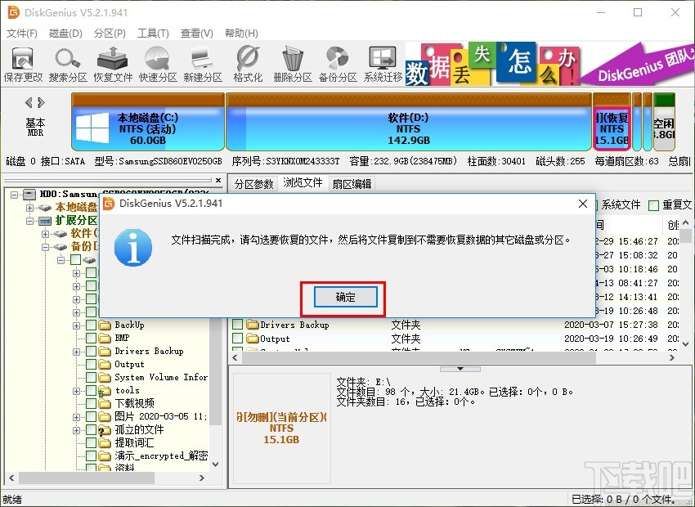695x507 pixels.
Task: Go to next disk with right arrow
Action: (41, 103)
